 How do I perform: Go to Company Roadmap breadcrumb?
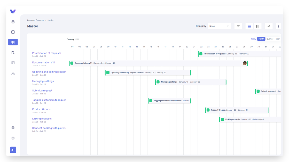(x=36, y=20)
